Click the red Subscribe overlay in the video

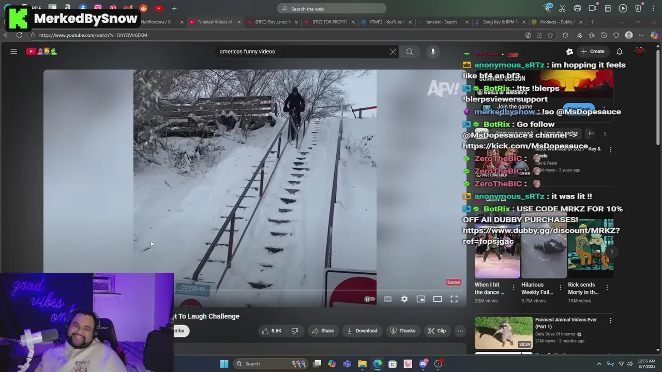pos(454,282)
